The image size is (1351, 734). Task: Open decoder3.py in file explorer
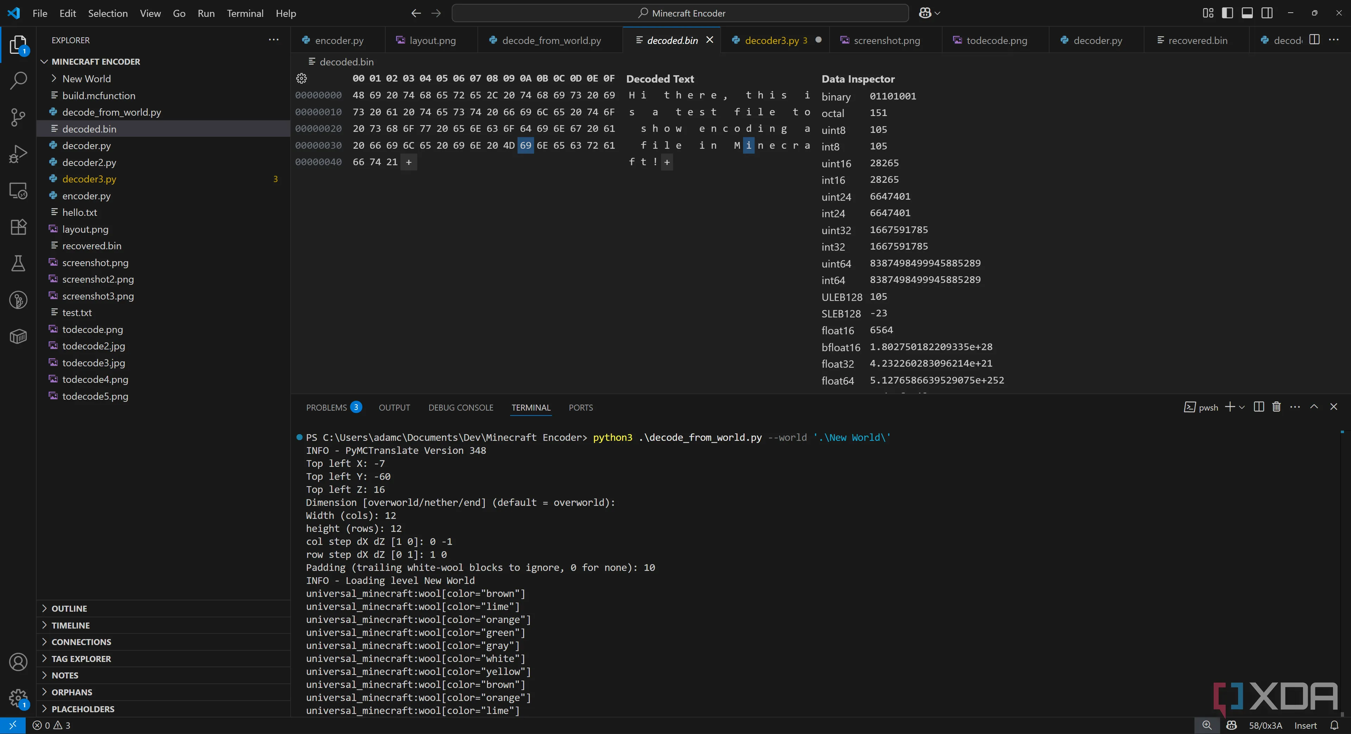163,179
